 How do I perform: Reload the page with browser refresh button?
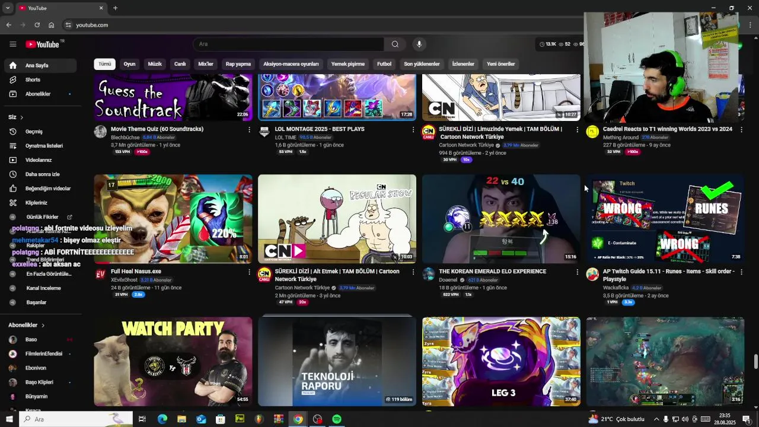(x=37, y=25)
